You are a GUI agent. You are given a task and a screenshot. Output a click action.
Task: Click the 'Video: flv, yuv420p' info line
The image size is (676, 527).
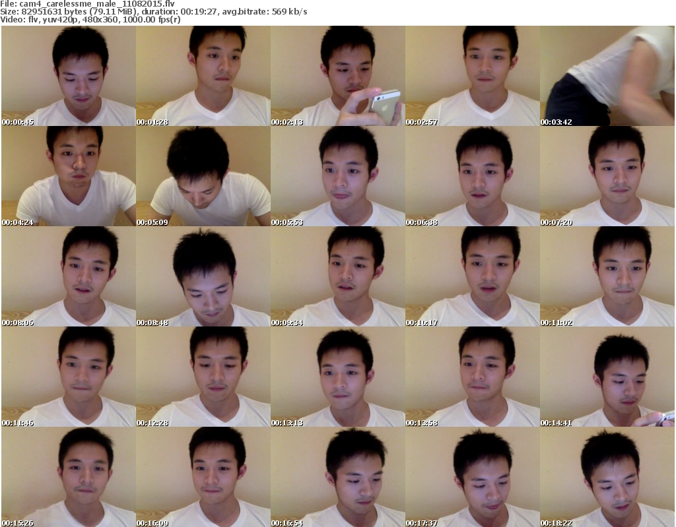90,19
